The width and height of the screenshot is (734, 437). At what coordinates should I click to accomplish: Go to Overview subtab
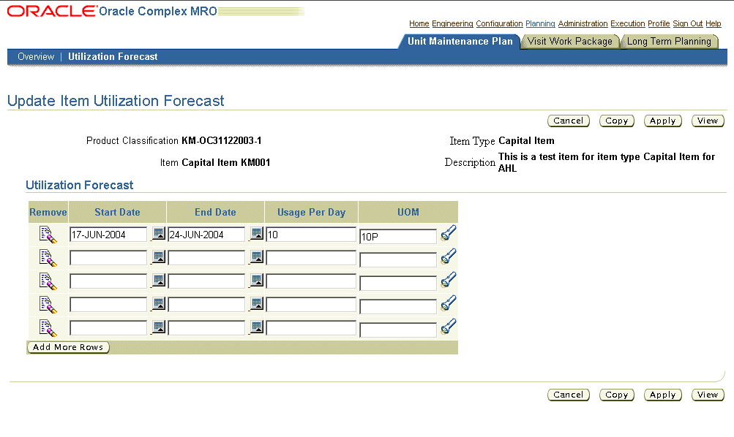point(36,56)
